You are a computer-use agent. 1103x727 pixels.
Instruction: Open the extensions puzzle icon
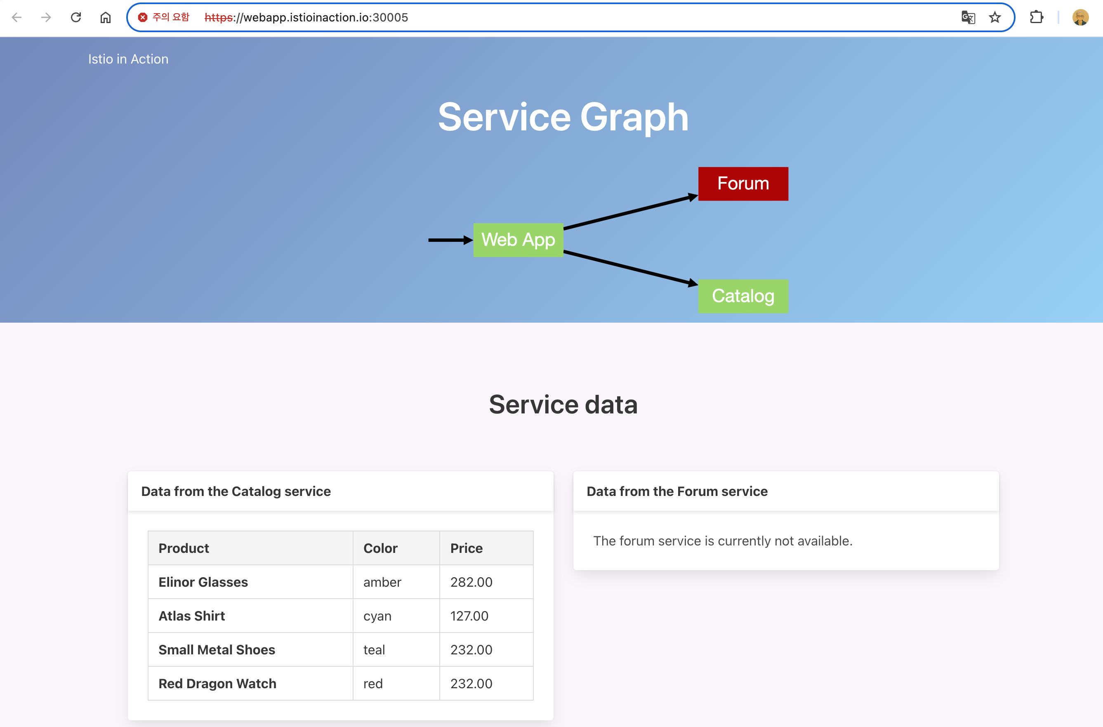tap(1036, 18)
